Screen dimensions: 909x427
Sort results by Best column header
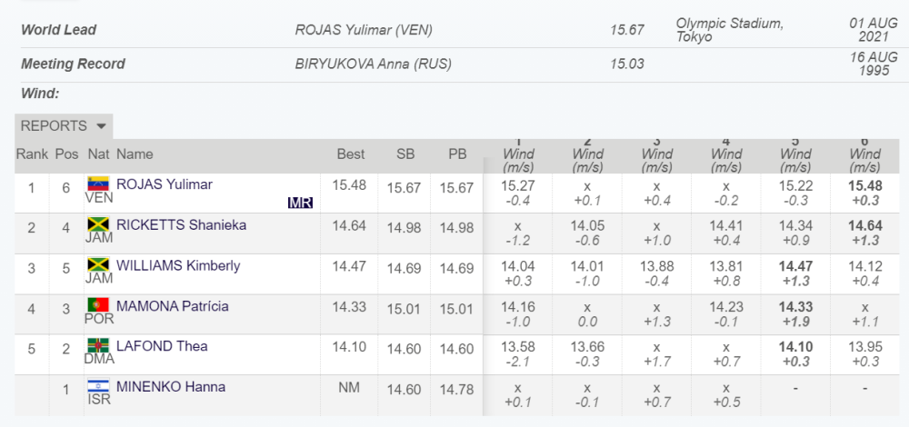(x=351, y=154)
